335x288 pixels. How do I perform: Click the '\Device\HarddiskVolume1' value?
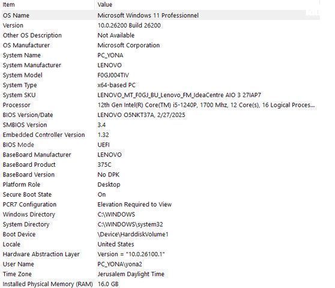133,234
